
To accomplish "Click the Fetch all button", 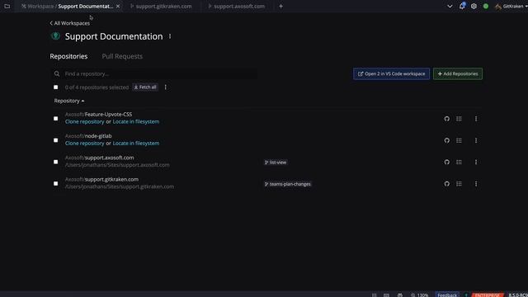I will tap(145, 87).
